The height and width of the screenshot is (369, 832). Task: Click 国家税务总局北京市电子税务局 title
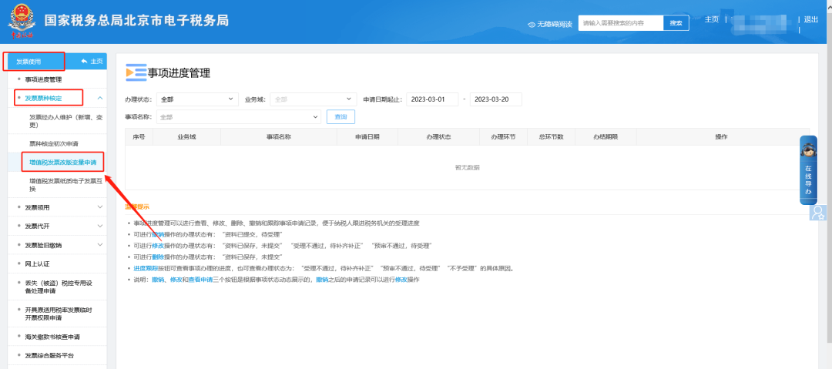(136, 20)
